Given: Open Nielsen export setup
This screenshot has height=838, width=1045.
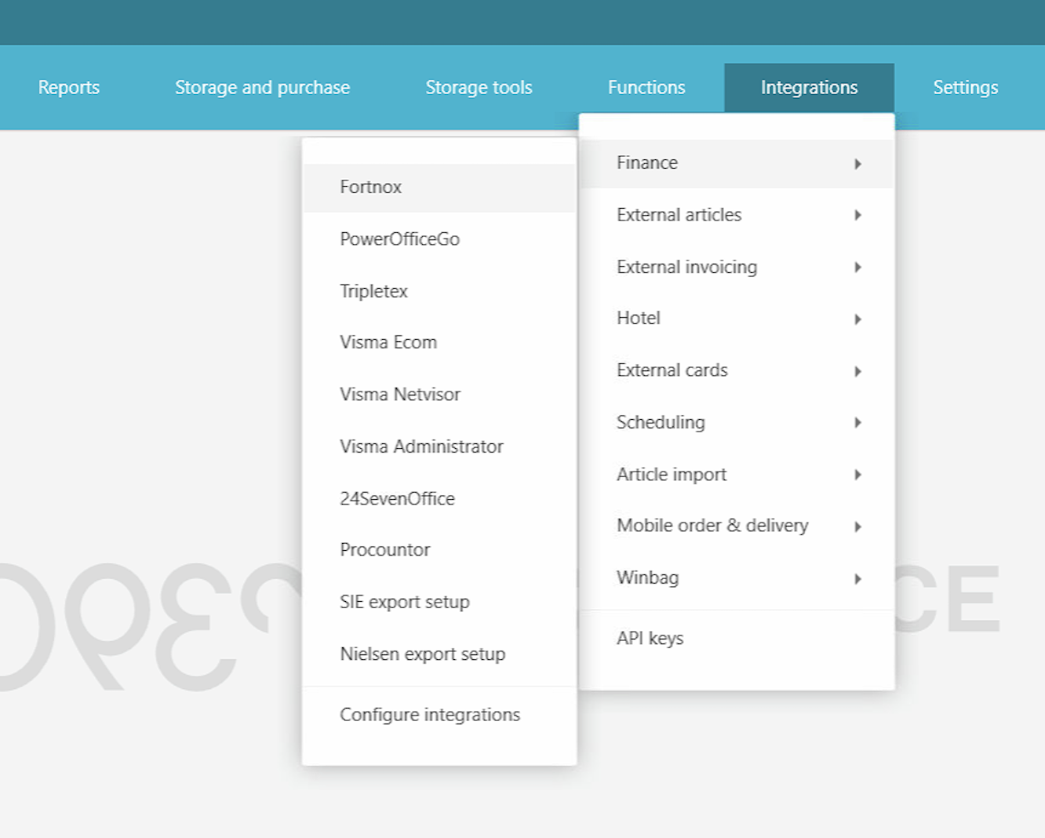Looking at the screenshot, I should [x=422, y=654].
